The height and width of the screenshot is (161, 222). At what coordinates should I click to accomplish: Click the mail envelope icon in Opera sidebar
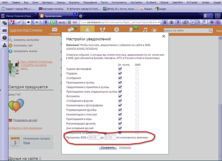[x=4, y=30]
